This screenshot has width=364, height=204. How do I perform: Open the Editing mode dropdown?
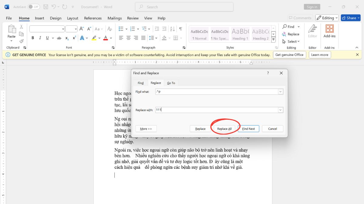pyautogui.click(x=327, y=18)
